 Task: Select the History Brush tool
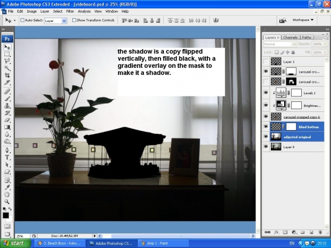[7, 113]
